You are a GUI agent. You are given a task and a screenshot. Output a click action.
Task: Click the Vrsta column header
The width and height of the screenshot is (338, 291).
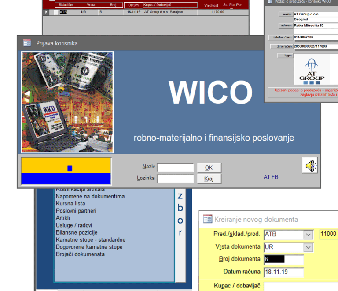(x=91, y=5)
